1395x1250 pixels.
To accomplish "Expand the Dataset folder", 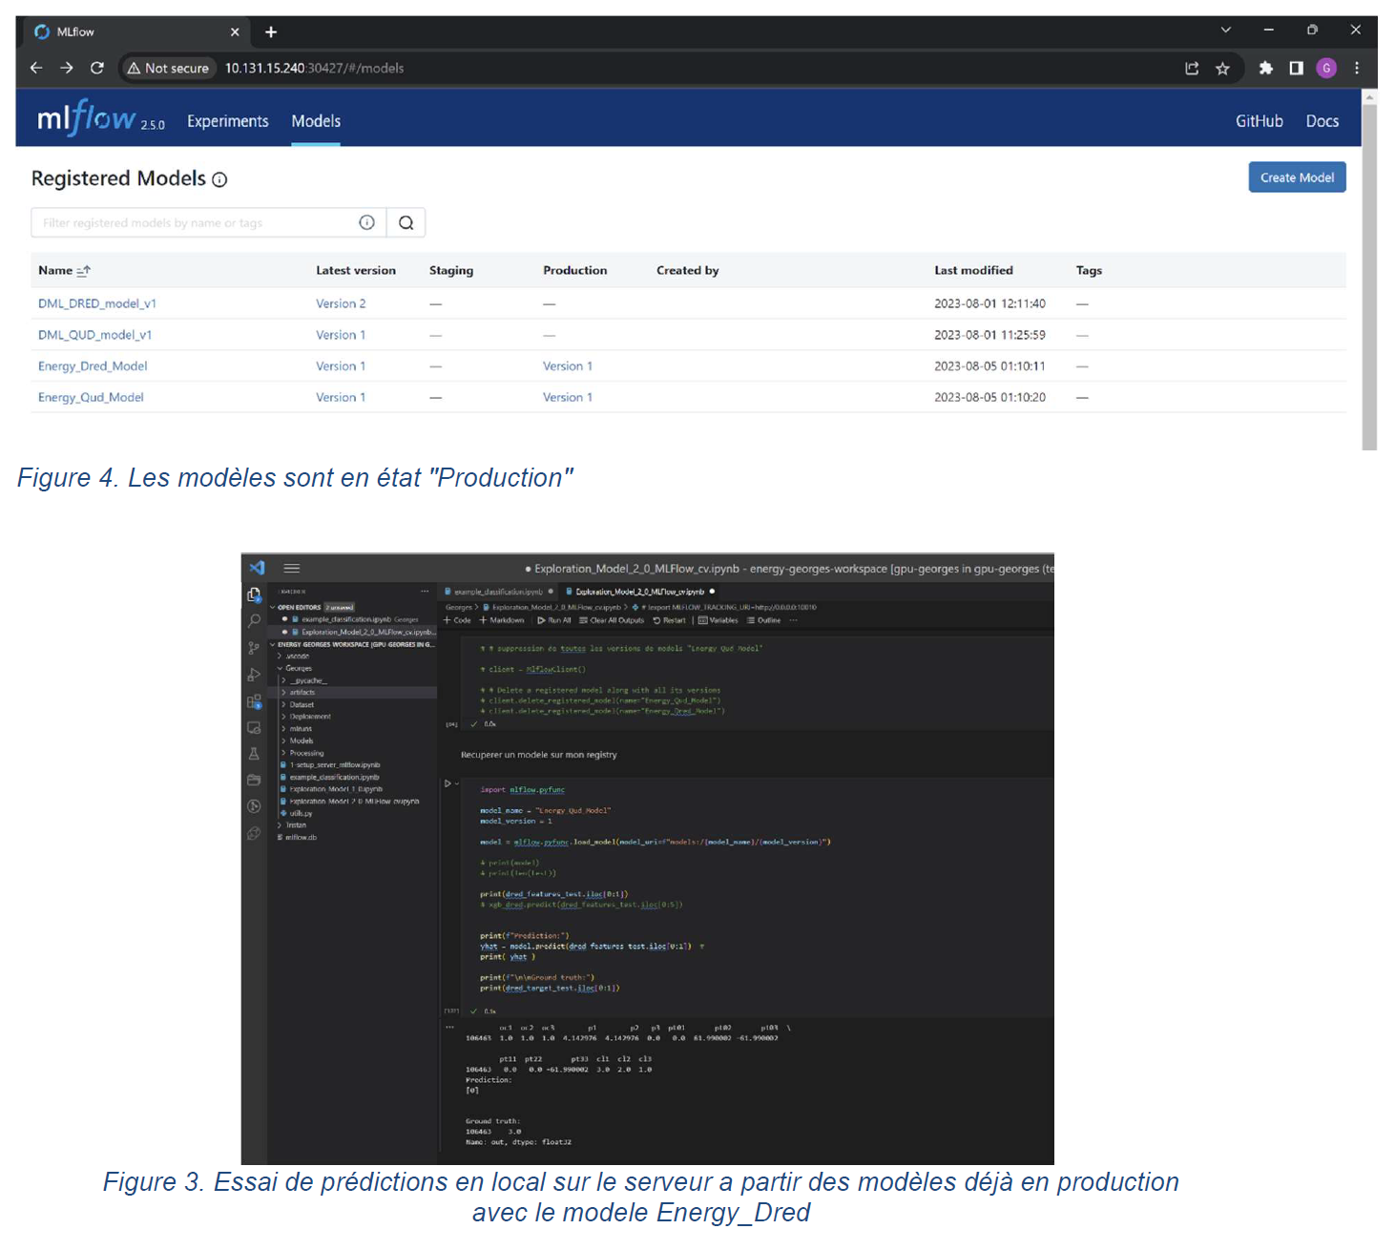I will click(x=302, y=704).
